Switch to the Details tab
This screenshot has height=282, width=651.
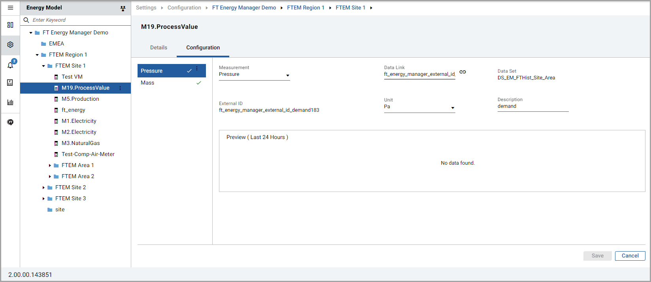(x=159, y=47)
